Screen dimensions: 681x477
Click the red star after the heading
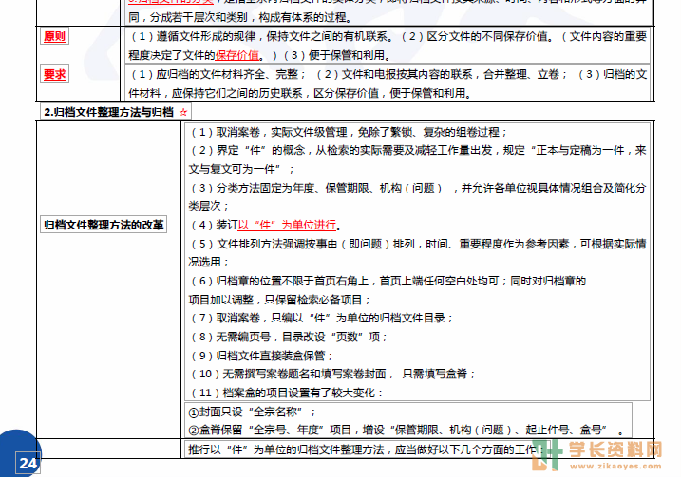[x=183, y=112]
